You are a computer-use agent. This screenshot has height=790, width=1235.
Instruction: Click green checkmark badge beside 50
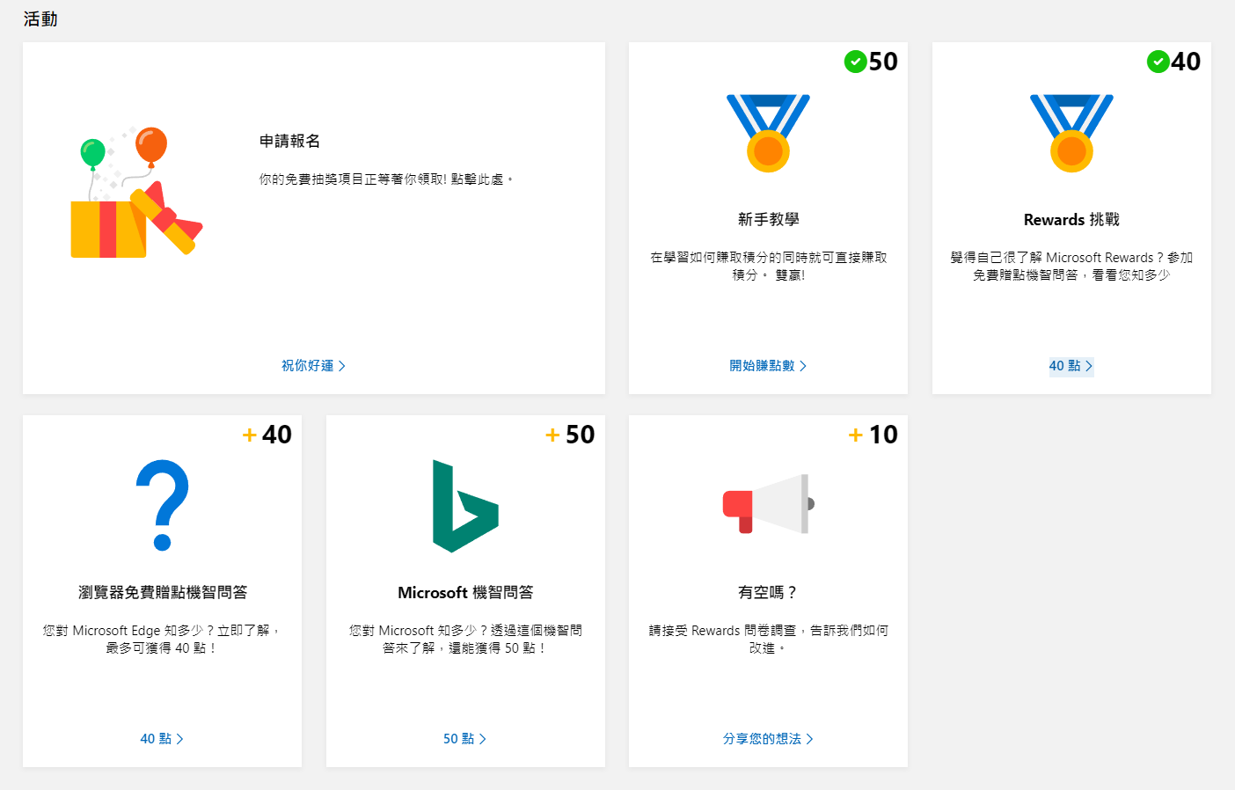(855, 62)
